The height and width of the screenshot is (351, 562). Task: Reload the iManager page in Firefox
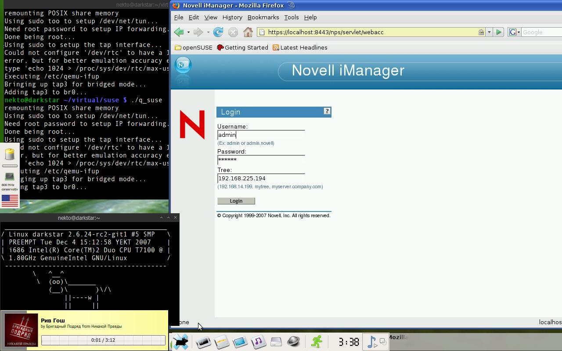point(218,32)
